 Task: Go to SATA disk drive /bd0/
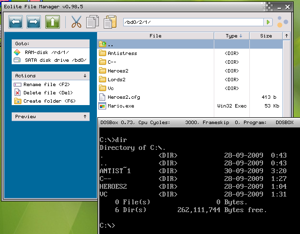click(50, 60)
